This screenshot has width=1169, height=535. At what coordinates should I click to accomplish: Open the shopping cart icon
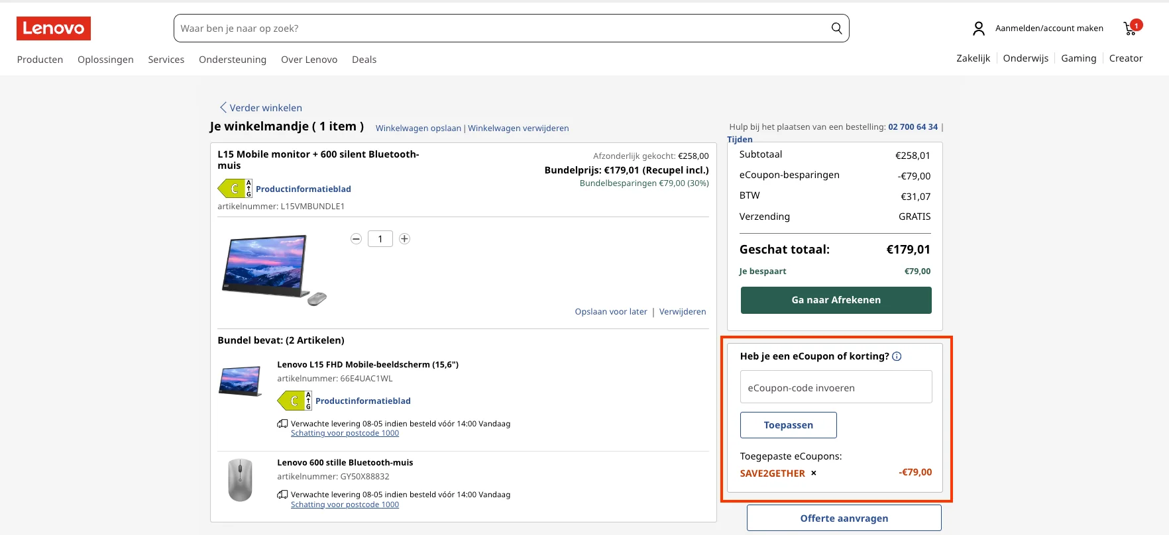point(1132,28)
